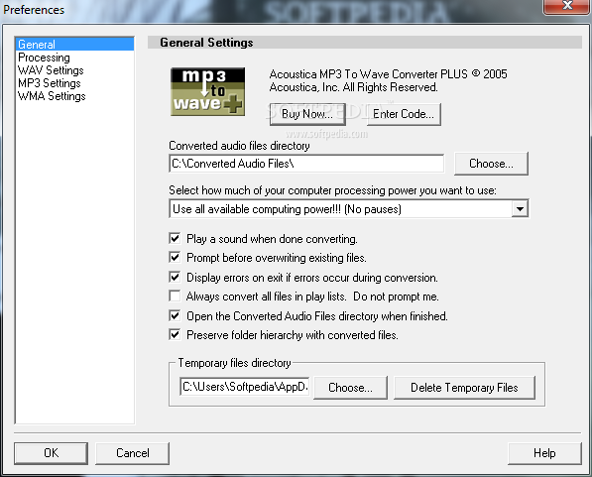
Task: Cancel the Preferences dialog
Action: tap(133, 453)
